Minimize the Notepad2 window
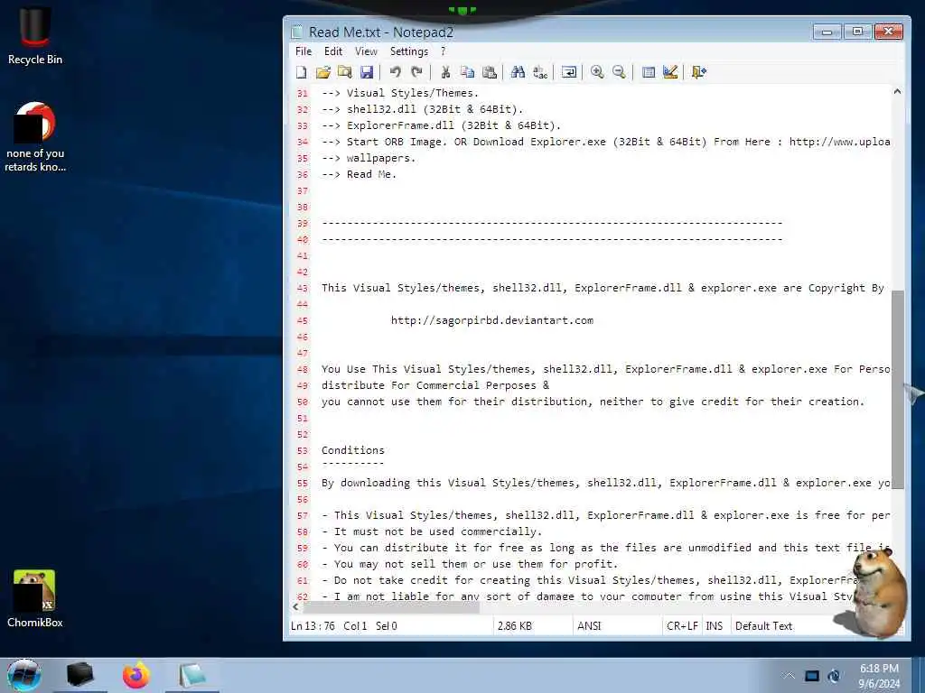This screenshot has width=925, height=693. [x=827, y=32]
